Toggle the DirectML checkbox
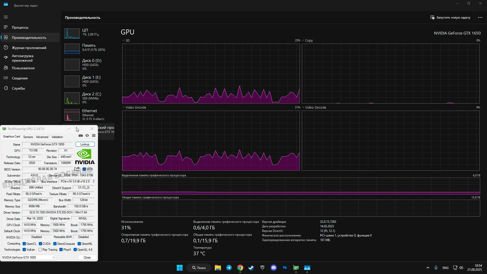This screenshot has width=487, height=274. (79, 244)
